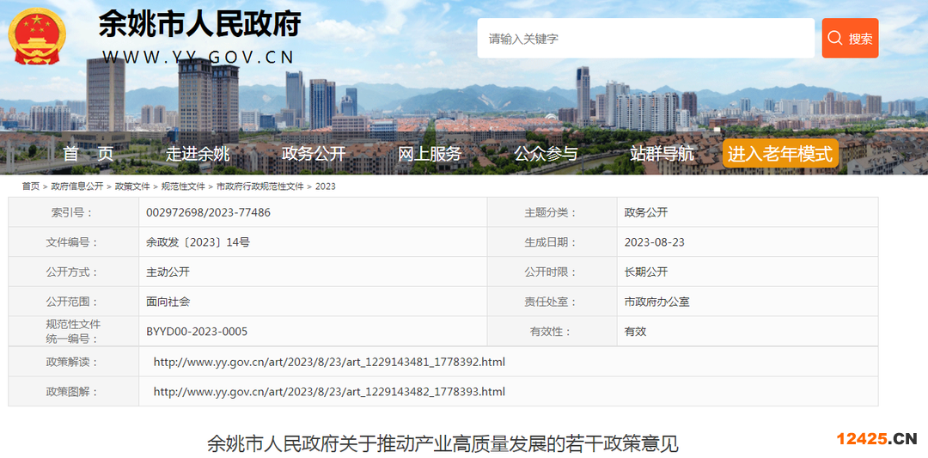Screen dimensions: 928x458
Task: Enable 进入老年模式 elderly mode
Action: pos(780,154)
